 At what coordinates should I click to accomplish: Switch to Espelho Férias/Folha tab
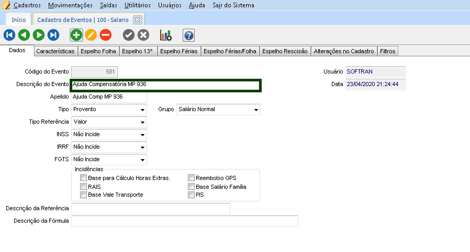(x=230, y=51)
